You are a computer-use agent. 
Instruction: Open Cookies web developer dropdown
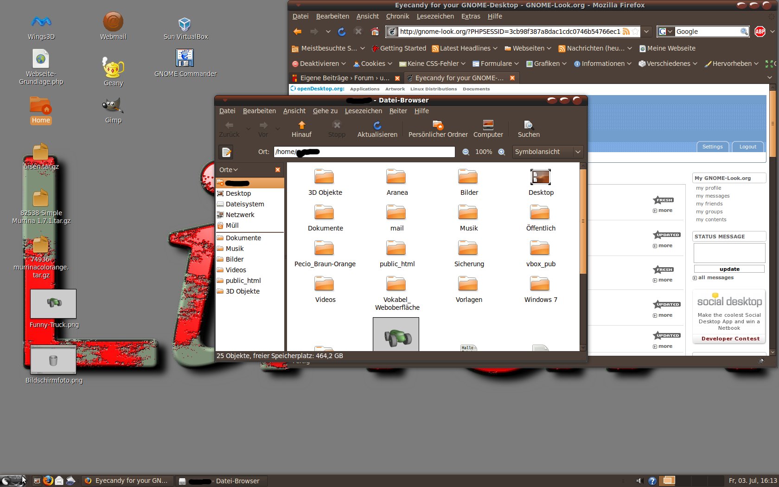coord(372,64)
